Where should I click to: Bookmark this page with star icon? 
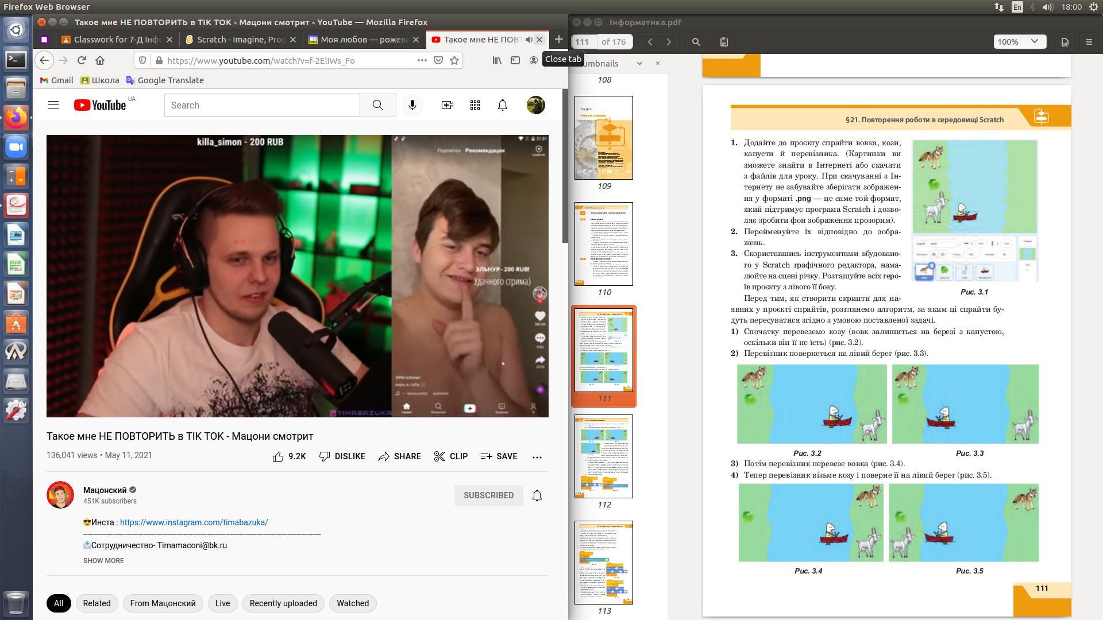[x=454, y=60]
